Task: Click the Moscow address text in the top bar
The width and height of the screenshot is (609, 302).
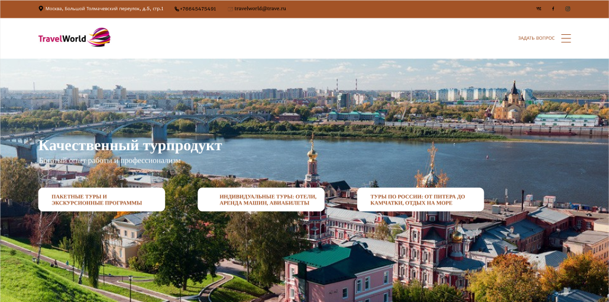Action: pos(105,8)
